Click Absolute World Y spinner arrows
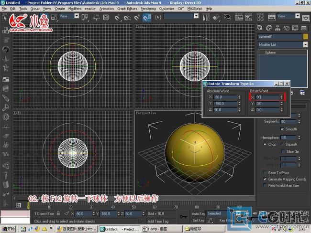Viewport: 311px width, 233px height. [x=239, y=103]
